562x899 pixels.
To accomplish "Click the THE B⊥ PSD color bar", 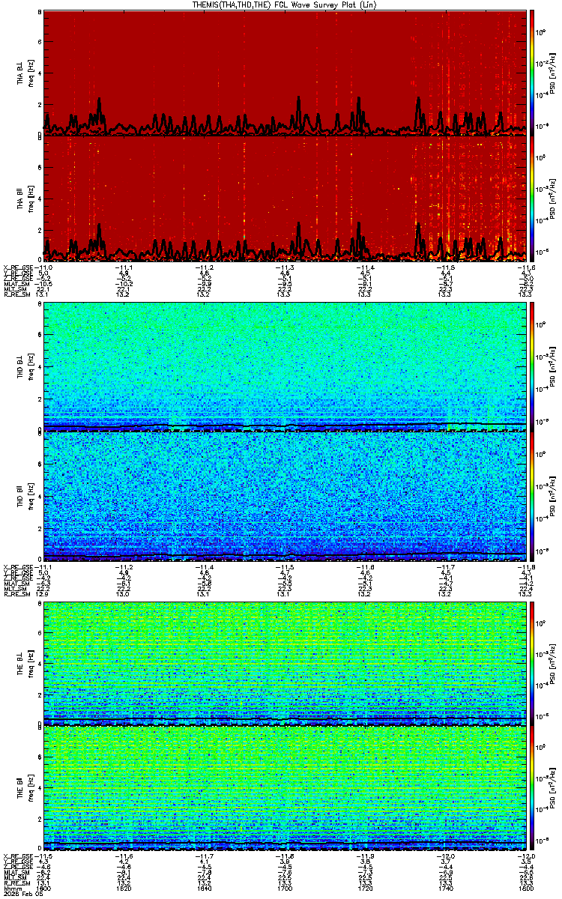I will point(533,663).
